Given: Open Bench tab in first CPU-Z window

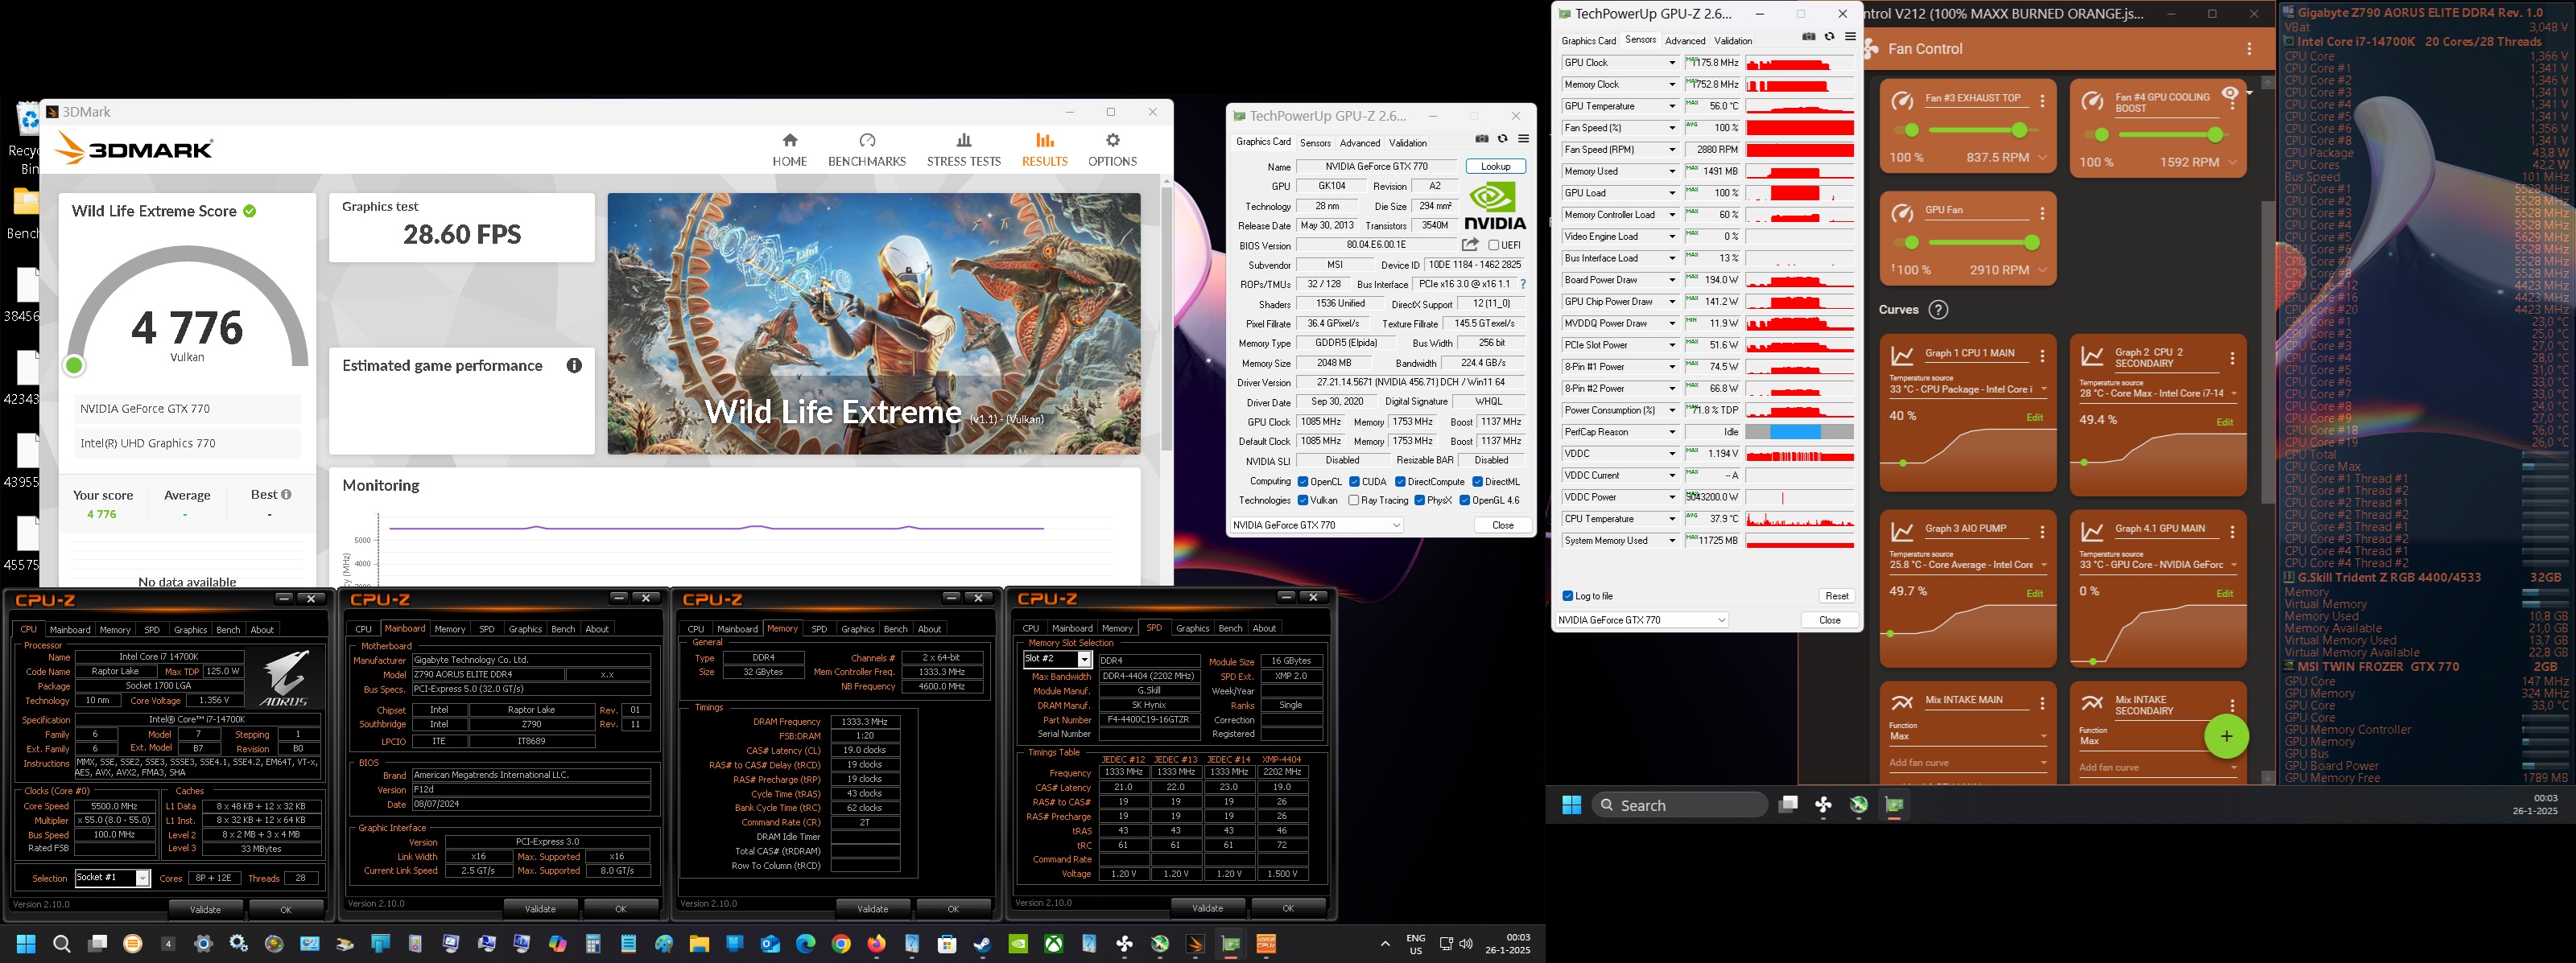Looking at the screenshot, I should click(228, 629).
